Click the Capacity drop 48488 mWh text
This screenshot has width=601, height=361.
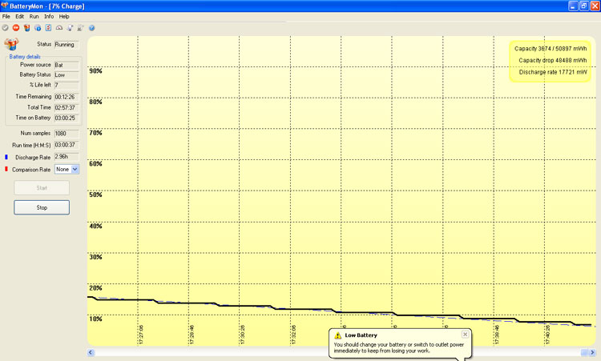tap(553, 61)
